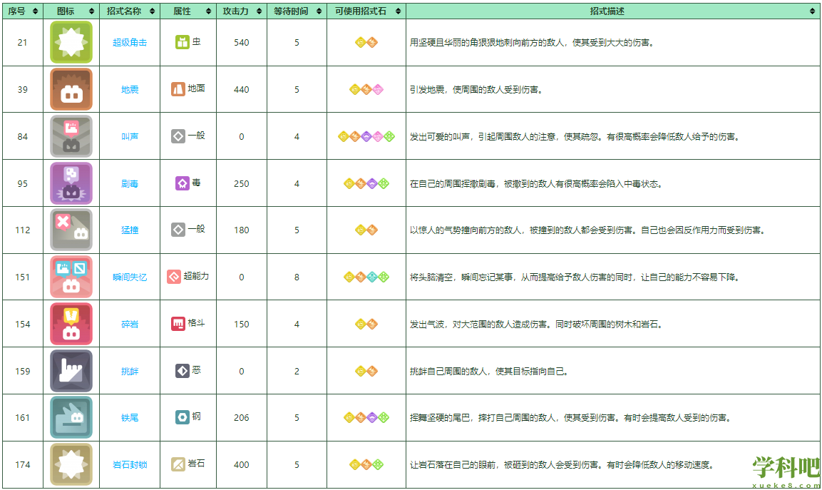
Task: Click serial number 174 cell
Action: 23,465
